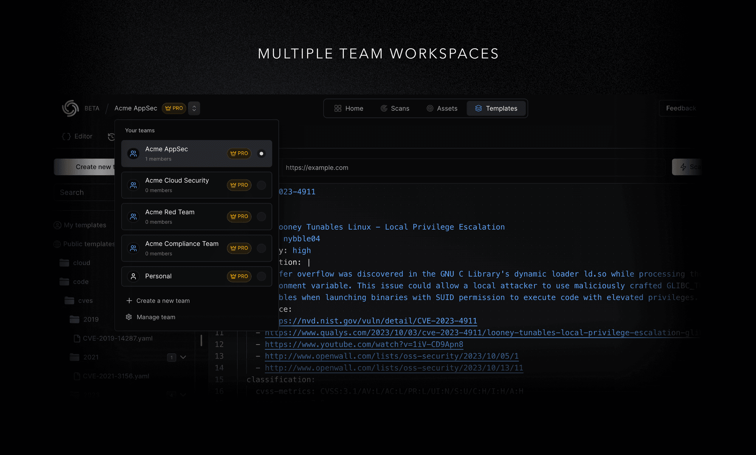Select the Acme Compliance Team radio button
The width and height of the screenshot is (756, 455).
coord(261,248)
